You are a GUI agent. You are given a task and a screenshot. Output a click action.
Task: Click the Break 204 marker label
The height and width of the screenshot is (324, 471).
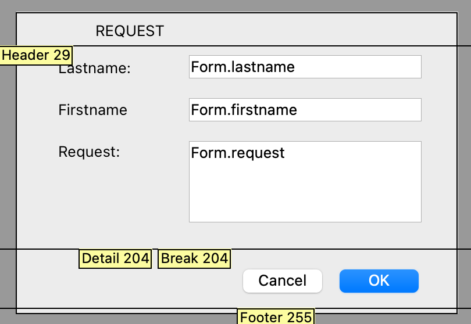(x=194, y=258)
